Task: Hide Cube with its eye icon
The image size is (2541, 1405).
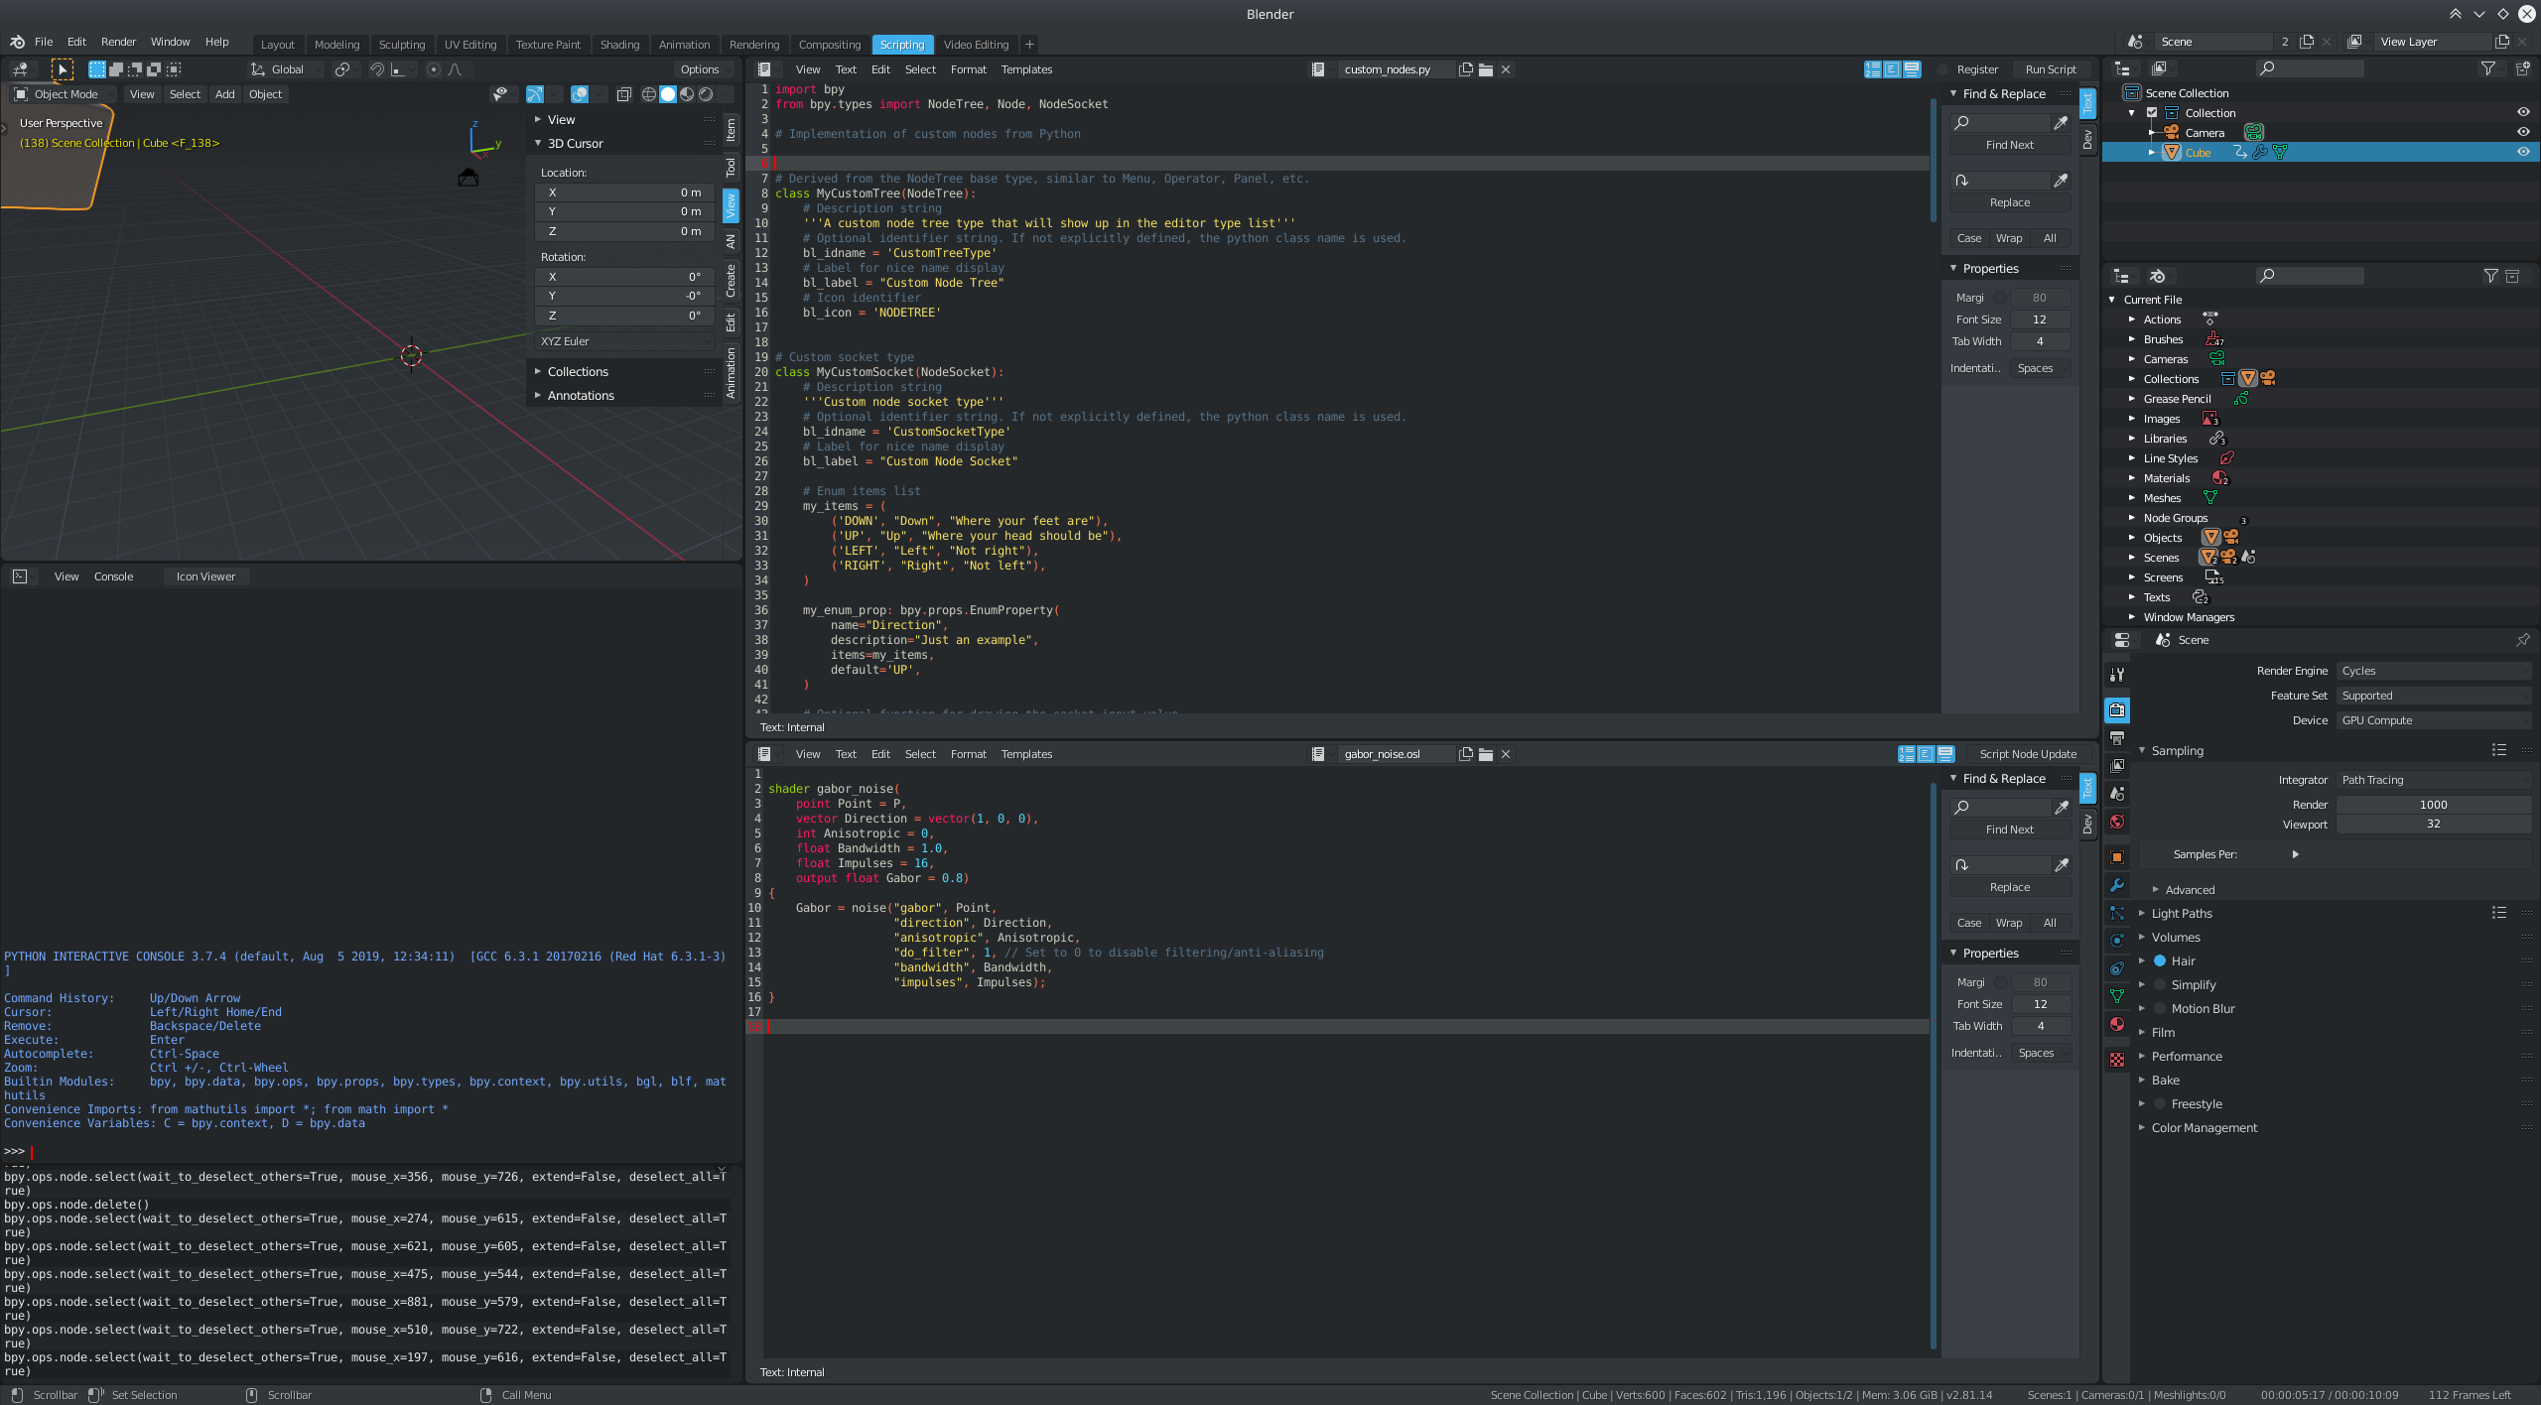Action: click(x=2523, y=152)
